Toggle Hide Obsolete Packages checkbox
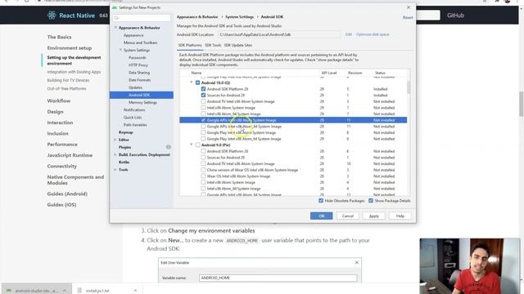Image resolution: width=524 pixels, height=294 pixels. click(x=321, y=201)
